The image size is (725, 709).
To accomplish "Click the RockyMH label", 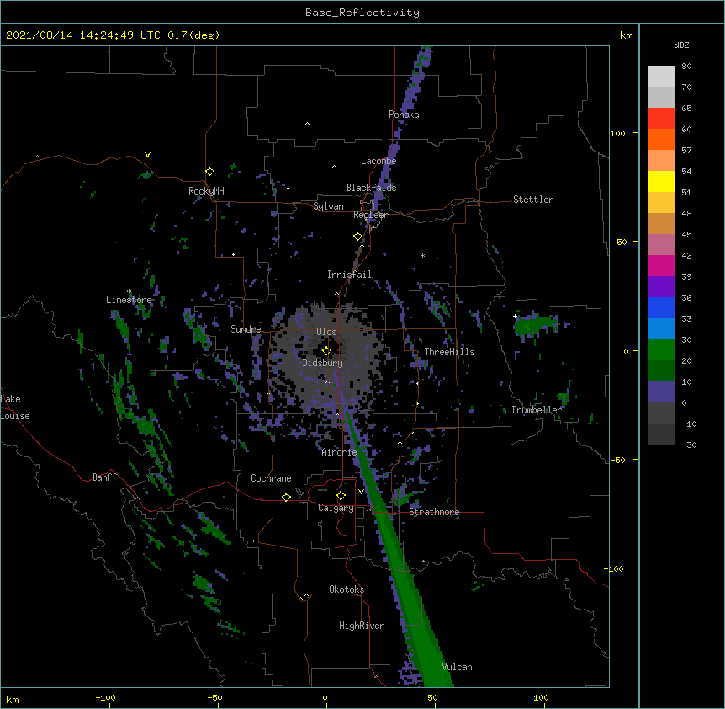I will click(206, 191).
